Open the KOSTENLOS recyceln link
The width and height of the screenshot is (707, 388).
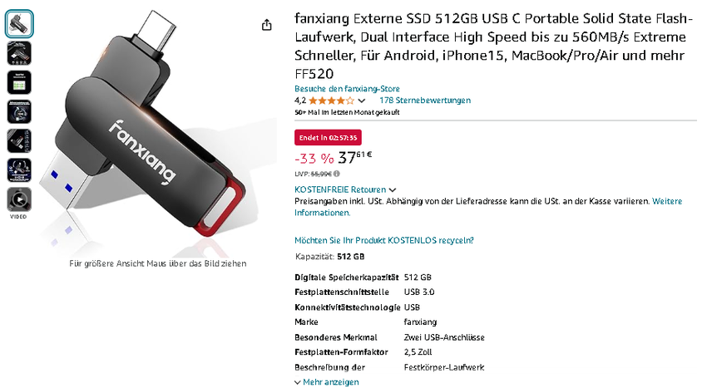[x=384, y=240]
